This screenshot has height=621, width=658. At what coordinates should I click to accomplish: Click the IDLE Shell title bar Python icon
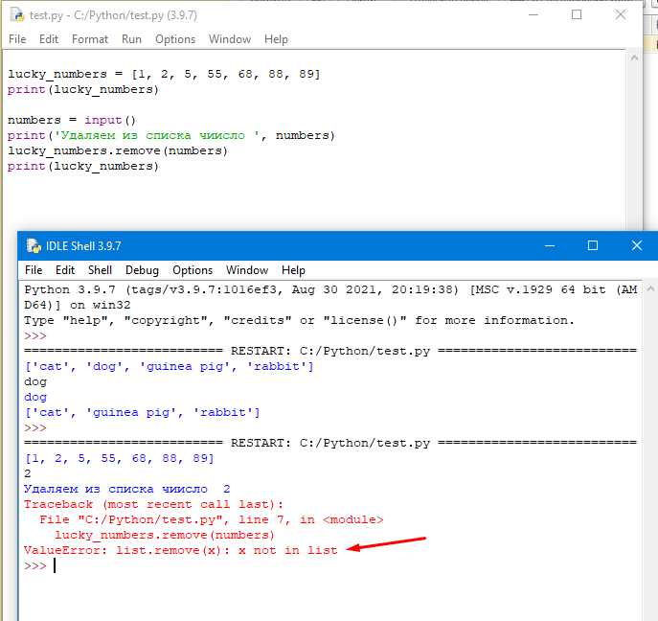[x=34, y=245]
